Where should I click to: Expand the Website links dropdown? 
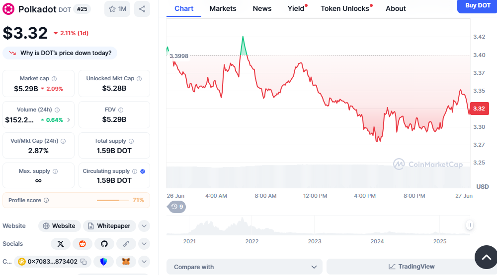point(144,226)
